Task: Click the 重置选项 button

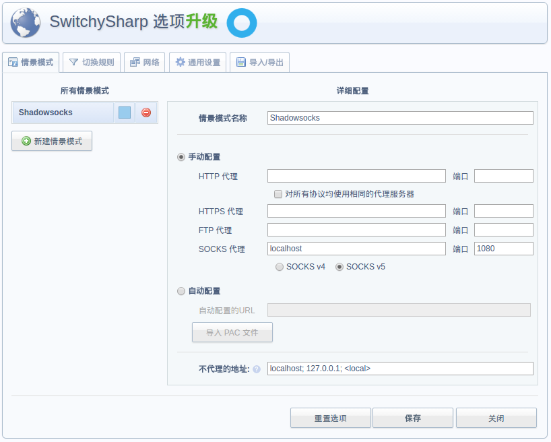Action: [331, 418]
